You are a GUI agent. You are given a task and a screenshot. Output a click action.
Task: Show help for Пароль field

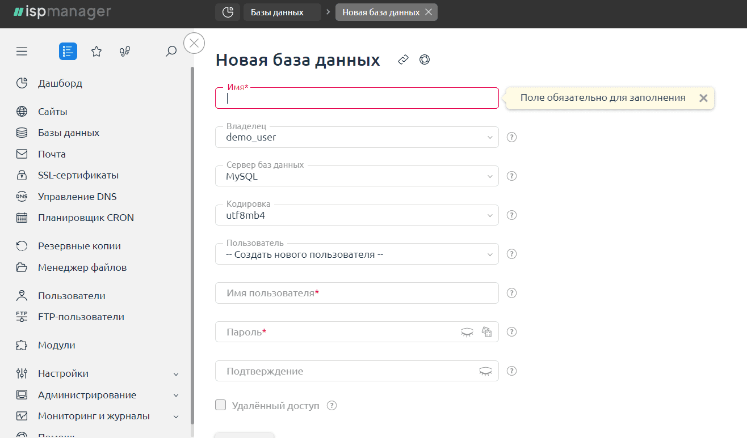(511, 332)
